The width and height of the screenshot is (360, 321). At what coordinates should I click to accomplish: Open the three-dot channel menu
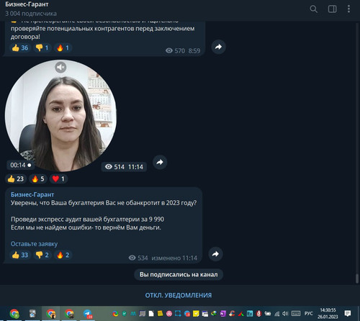(x=348, y=9)
